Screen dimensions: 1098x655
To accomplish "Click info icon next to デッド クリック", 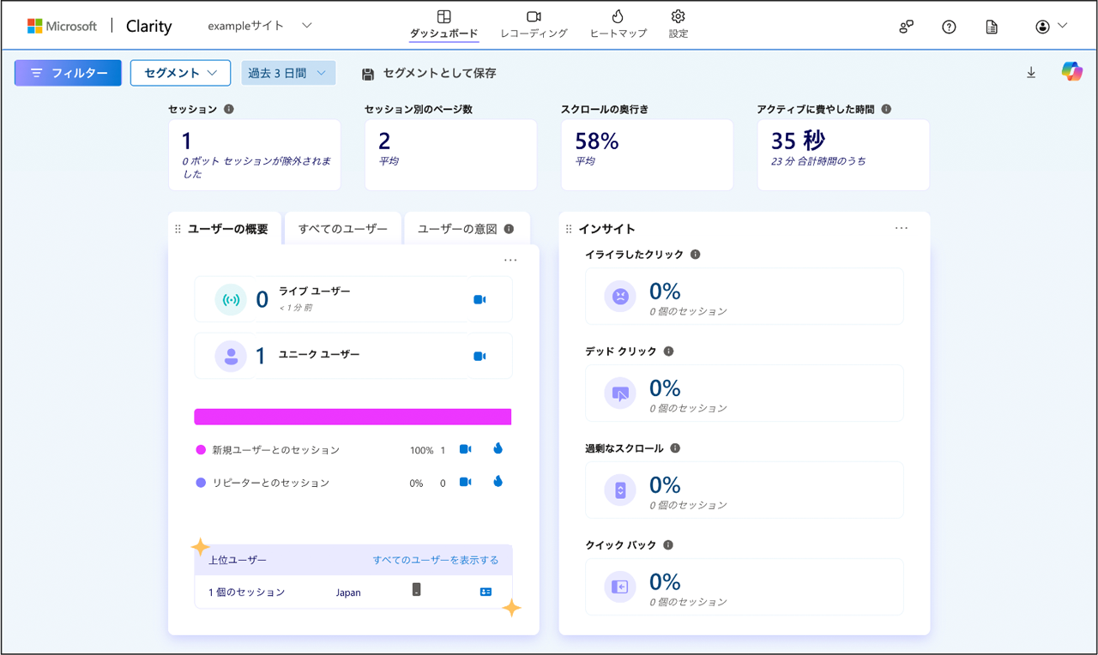I will click(668, 352).
